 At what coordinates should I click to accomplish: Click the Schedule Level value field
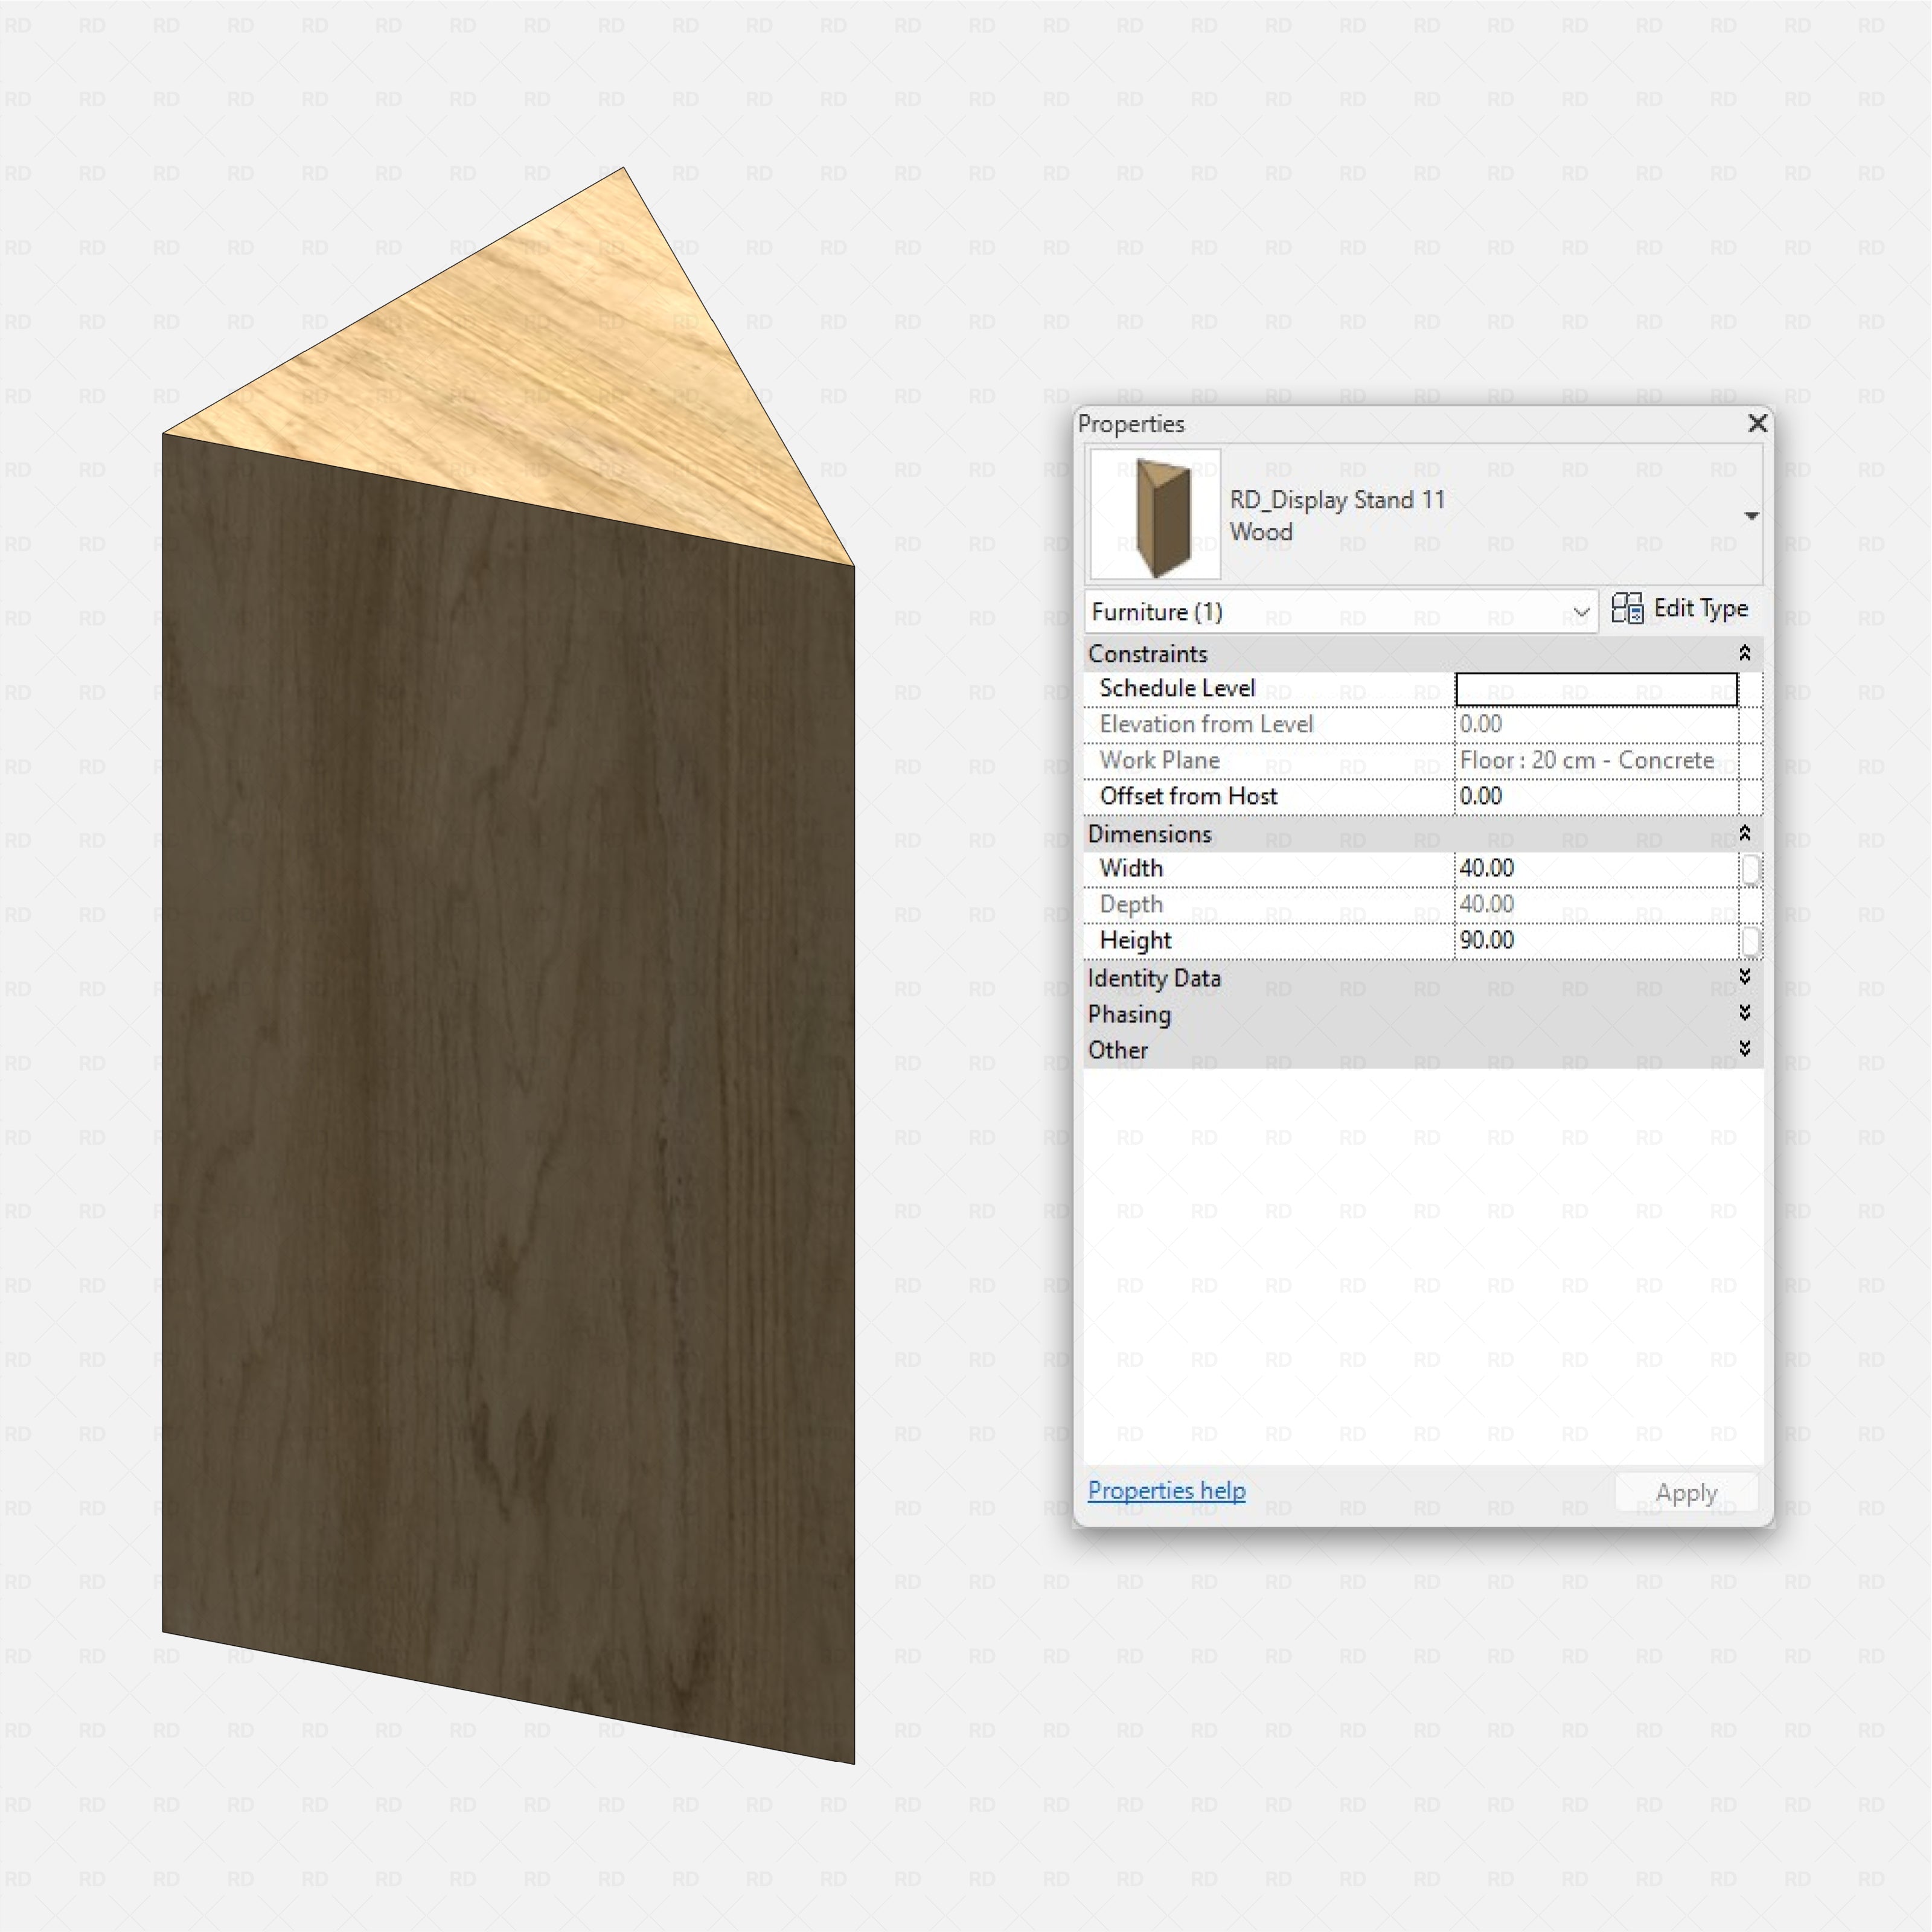point(1596,689)
